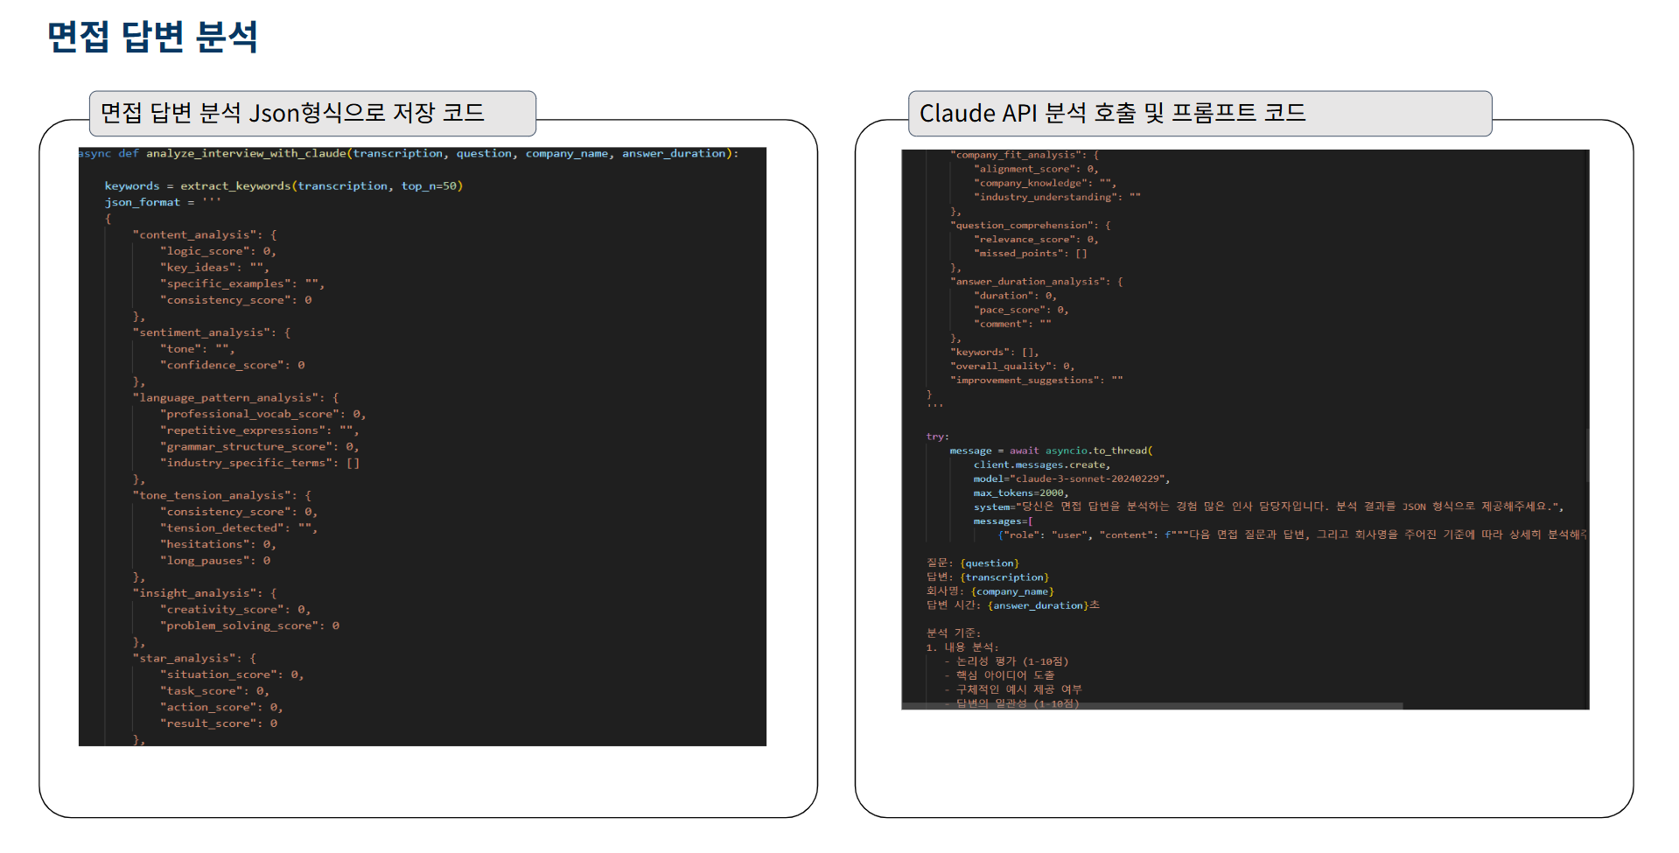
Task: Click the client.messages.create line
Action: (x=1041, y=465)
